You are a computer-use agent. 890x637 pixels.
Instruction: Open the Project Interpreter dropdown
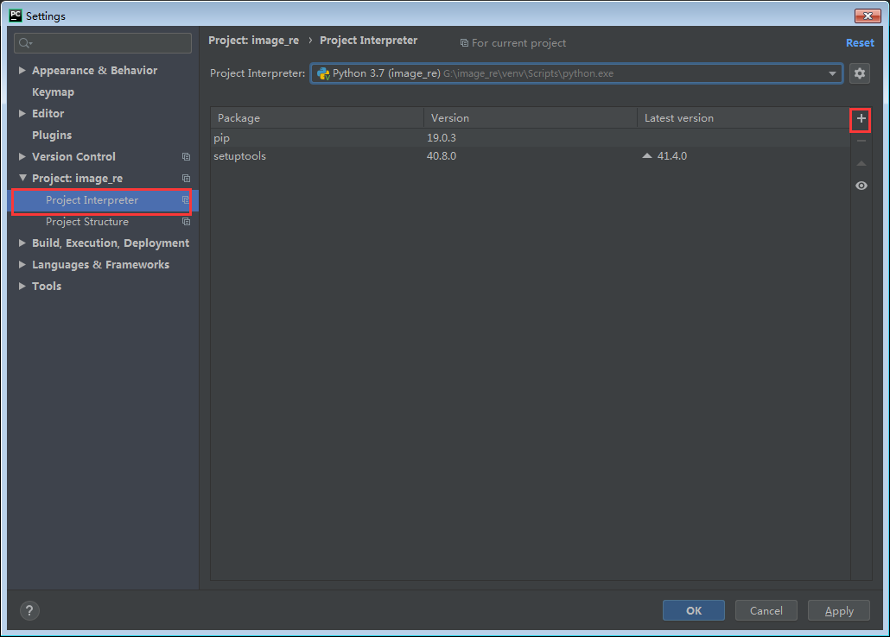(x=832, y=73)
